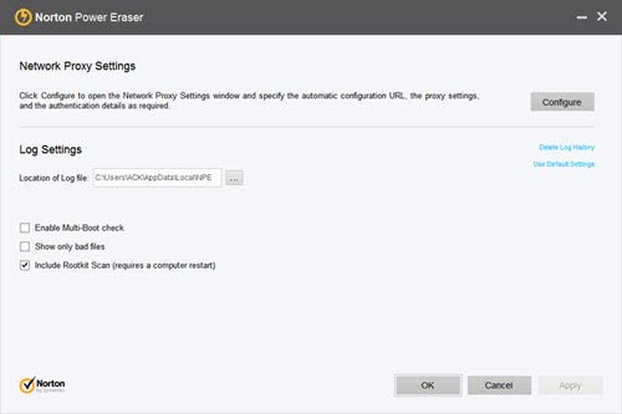Minimize the Norton Power Eraser window
This screenshot has width=622, height=414.
click(582, 18)
